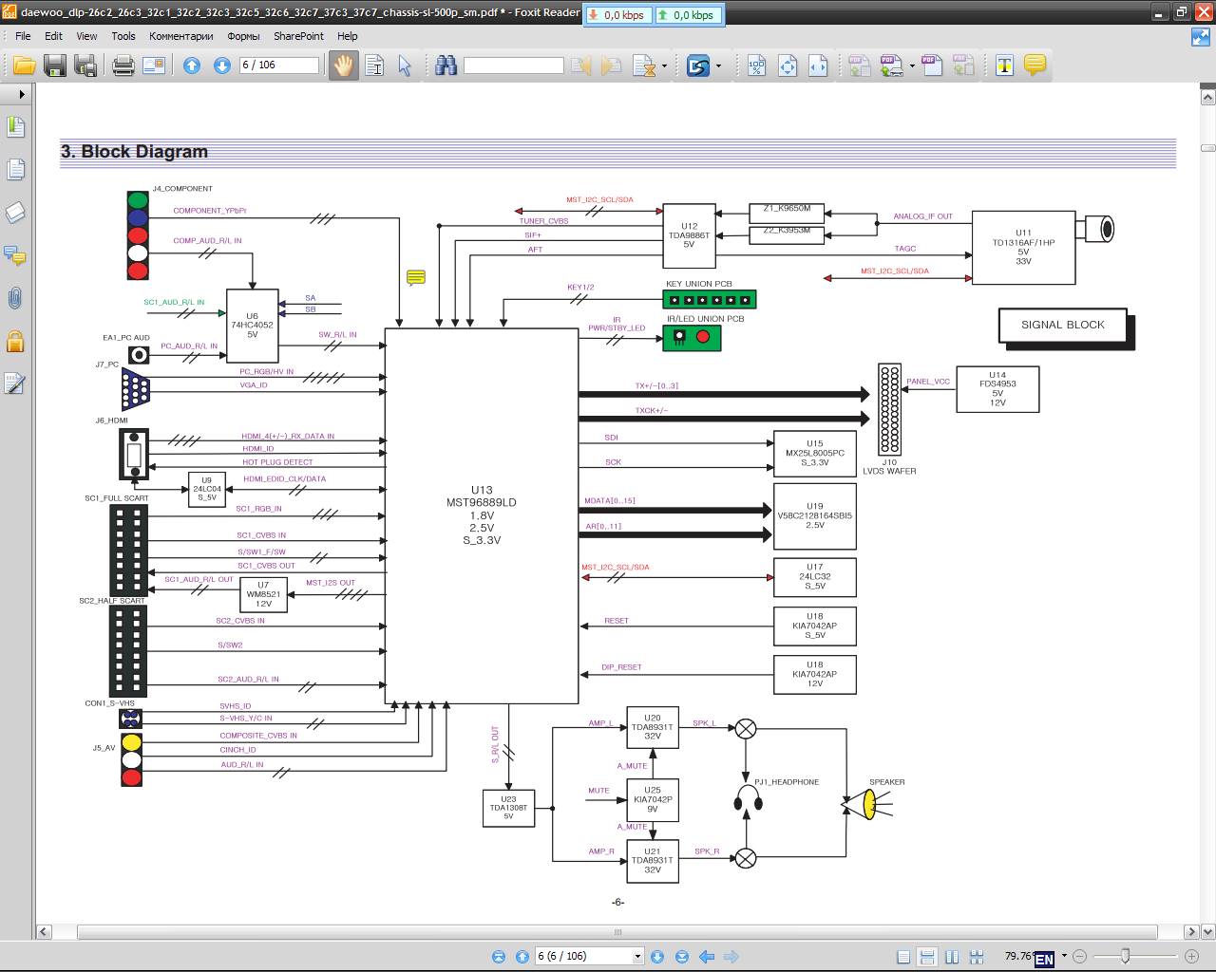Click the binoculars Search icon
The image size is (1216, 972).
(446, 65)
